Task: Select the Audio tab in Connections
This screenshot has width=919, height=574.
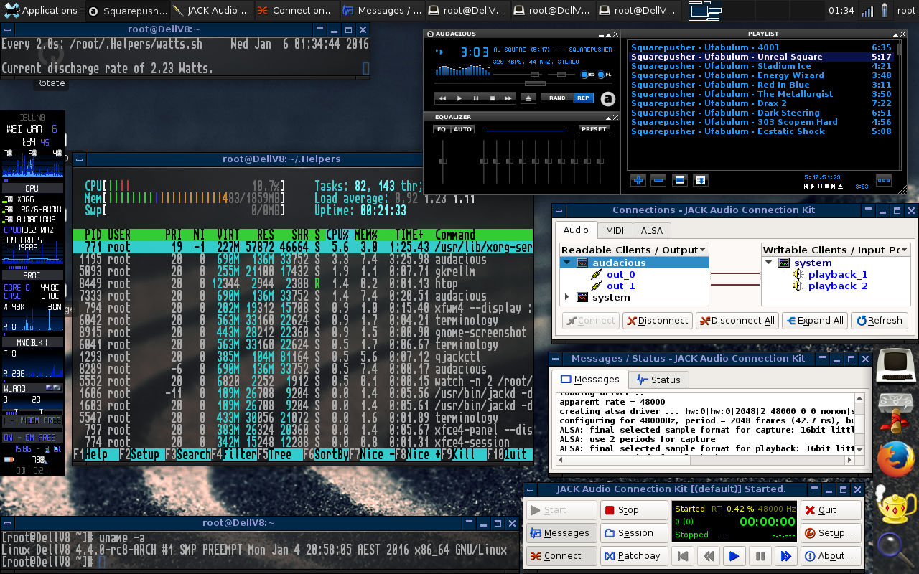Action: coord(576,230)
